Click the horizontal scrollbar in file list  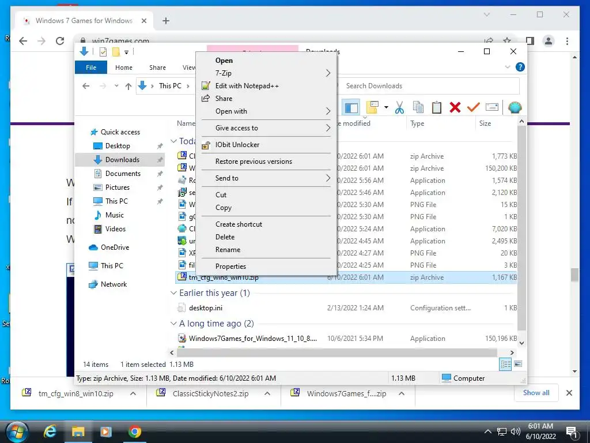pos(336,353)
